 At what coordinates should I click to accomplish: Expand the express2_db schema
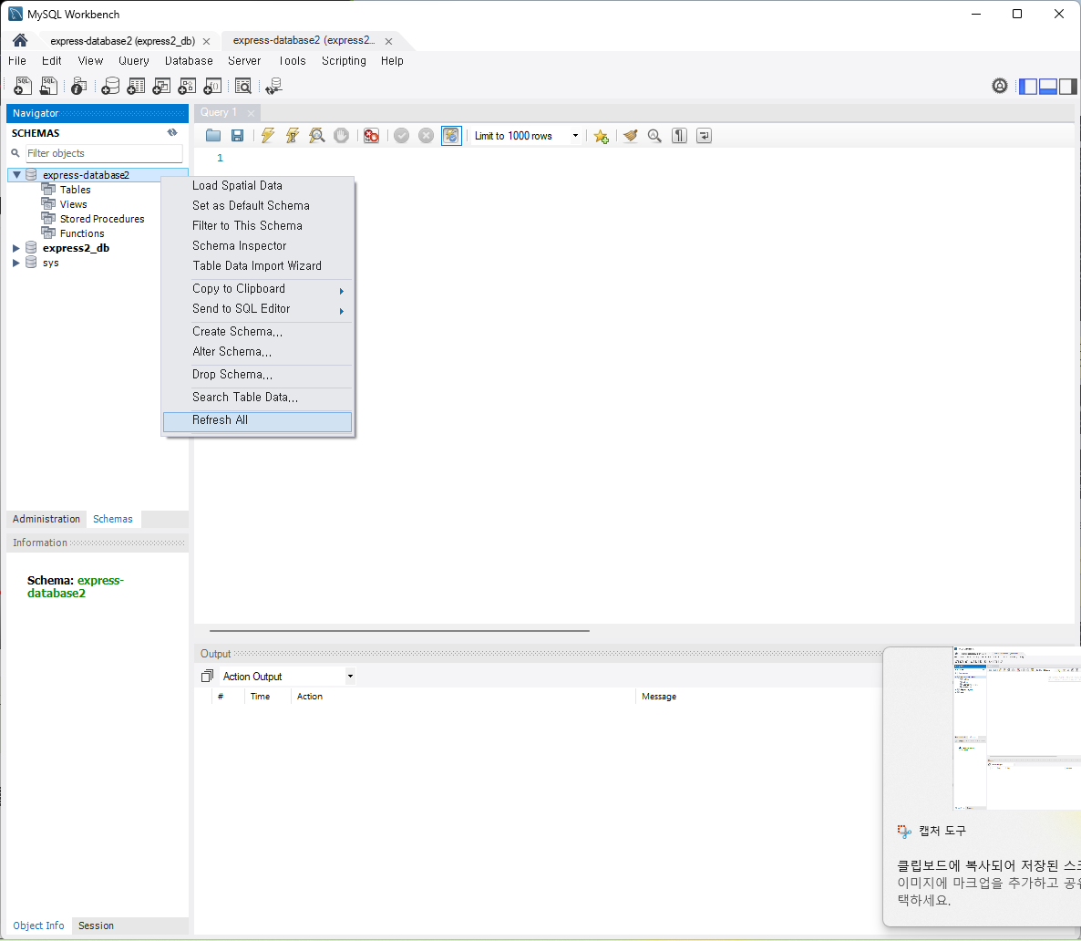pyautogui.click(x=16, y=248)
